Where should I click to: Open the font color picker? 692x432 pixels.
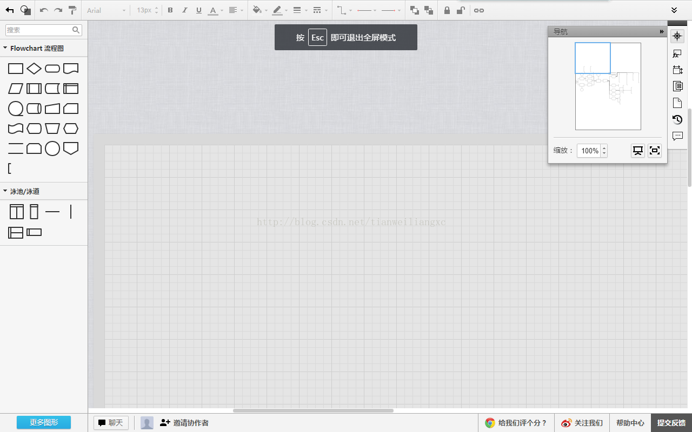coord(215,10)
